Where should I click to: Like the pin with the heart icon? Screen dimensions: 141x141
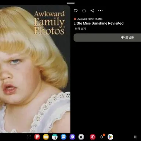76,11
